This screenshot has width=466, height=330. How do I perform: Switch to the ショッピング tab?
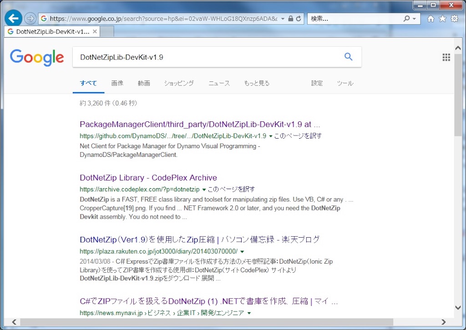179,83
